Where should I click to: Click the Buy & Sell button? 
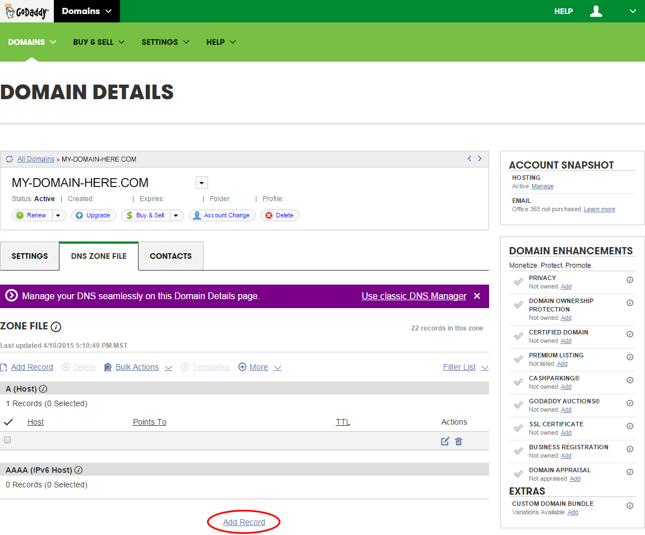pyautogui.click(x=146, y=215)
